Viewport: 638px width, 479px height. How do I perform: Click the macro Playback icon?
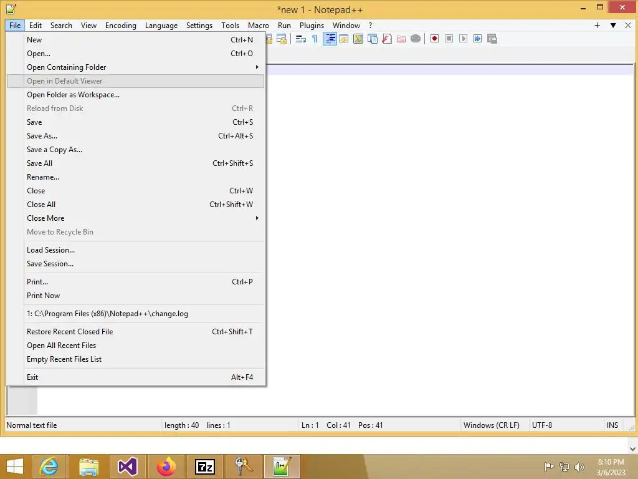tap(463, 39)
